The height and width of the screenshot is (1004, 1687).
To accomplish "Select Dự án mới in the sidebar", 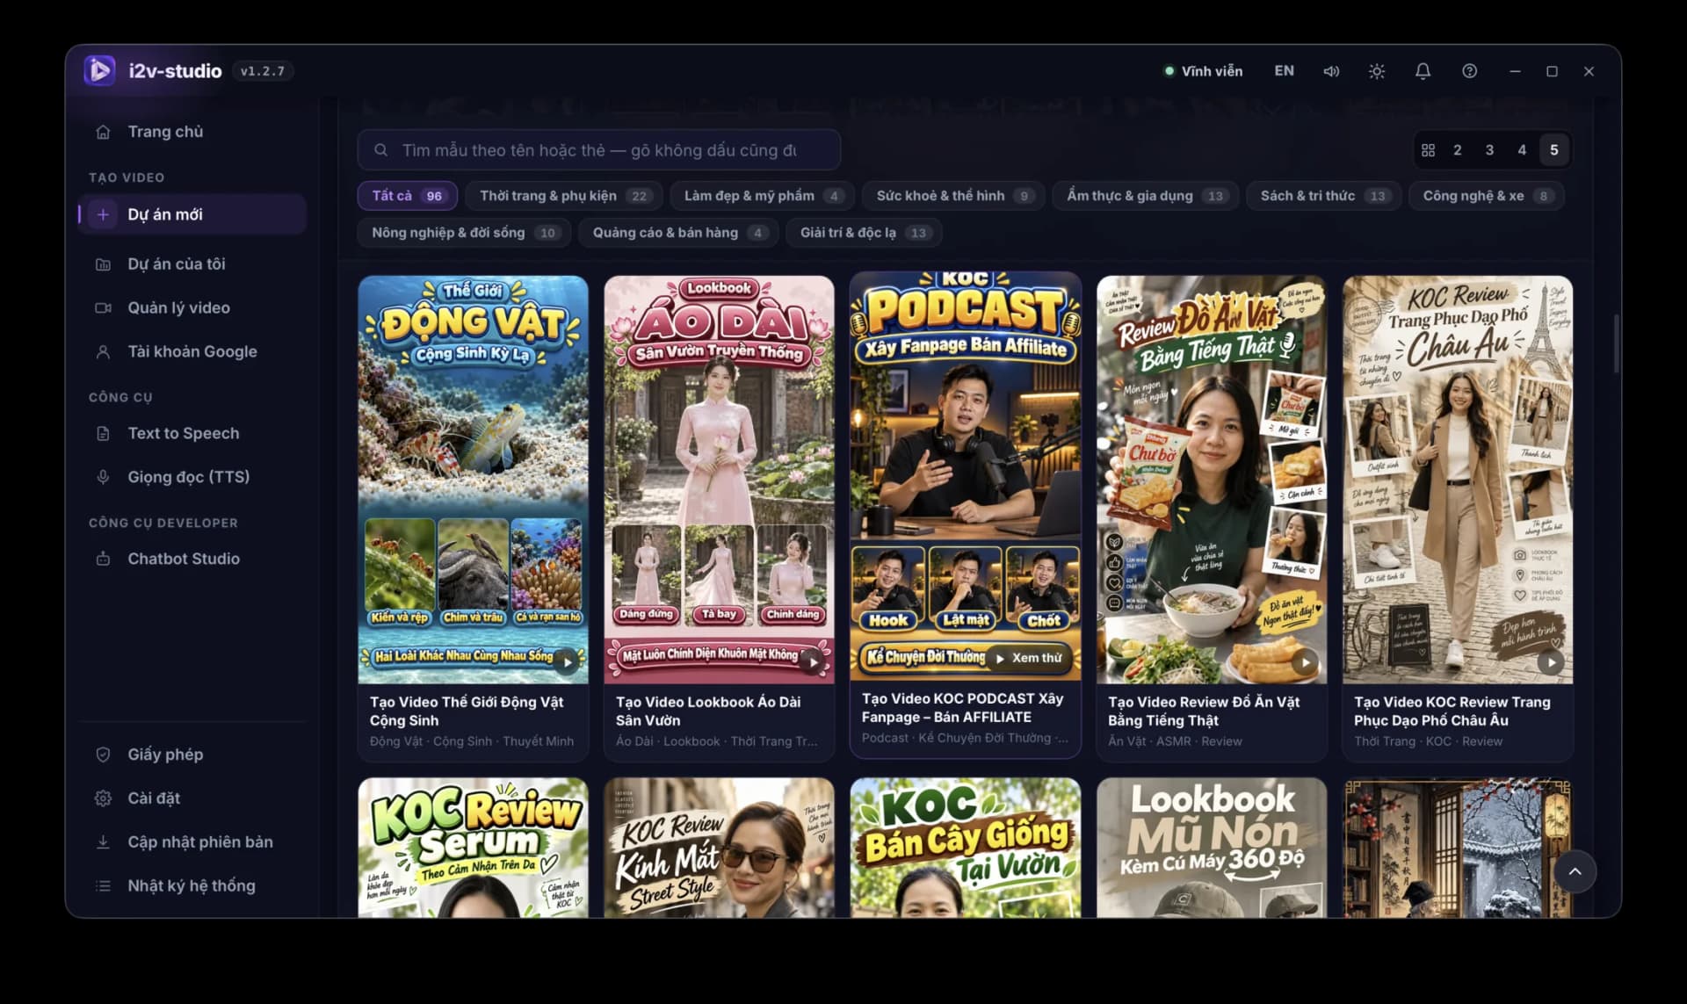I will pos(192,214).
